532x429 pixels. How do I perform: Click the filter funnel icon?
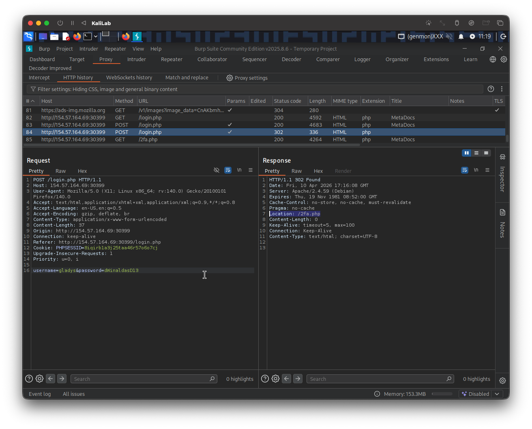click(x=32, y=89)
